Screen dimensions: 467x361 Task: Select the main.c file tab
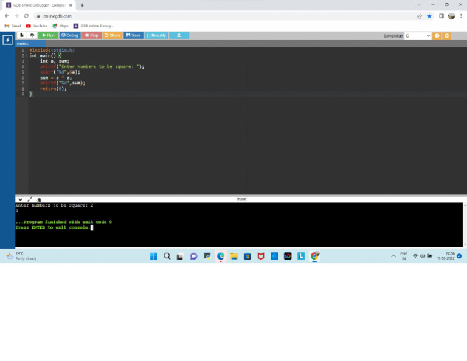coord(22,44)
